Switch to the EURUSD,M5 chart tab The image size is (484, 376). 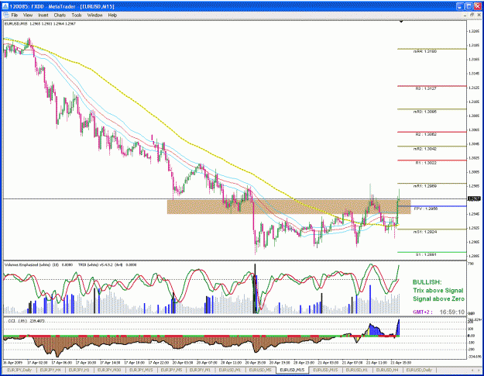pyautogui.click(x=260, y=370)
